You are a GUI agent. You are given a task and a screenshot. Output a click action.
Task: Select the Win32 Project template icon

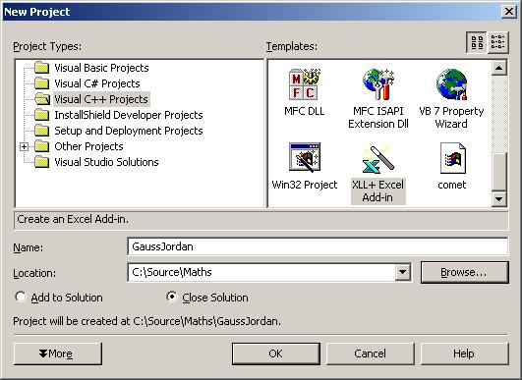pos(305,157)
